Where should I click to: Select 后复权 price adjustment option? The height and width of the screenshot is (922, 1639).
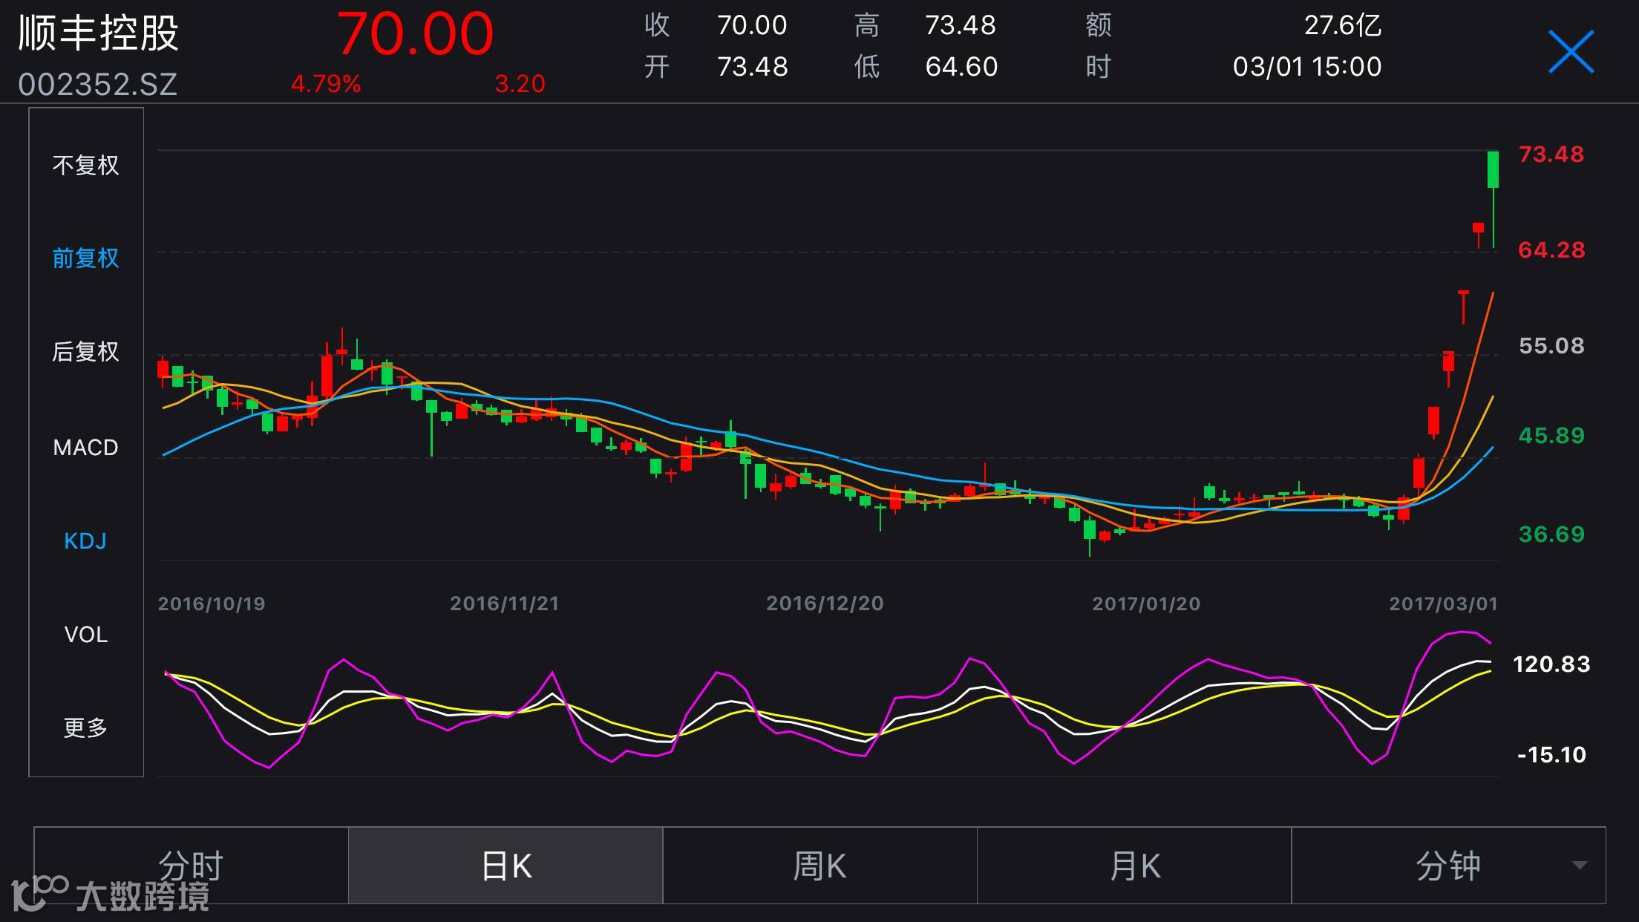pos(85,351)
